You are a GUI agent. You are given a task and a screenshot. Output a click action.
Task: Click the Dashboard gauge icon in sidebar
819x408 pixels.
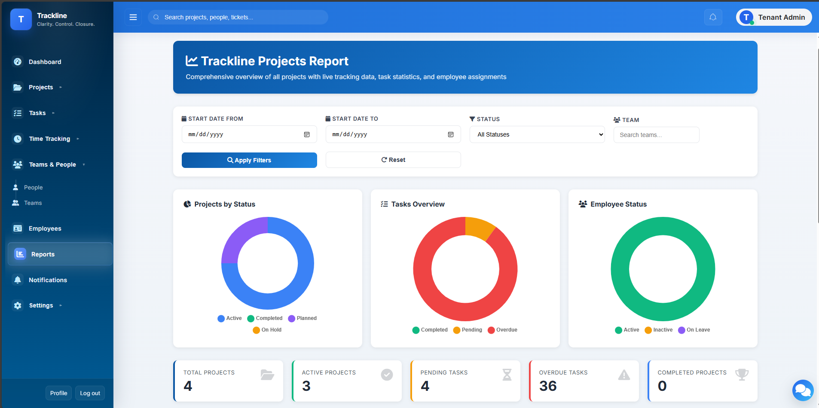(18, 62)
